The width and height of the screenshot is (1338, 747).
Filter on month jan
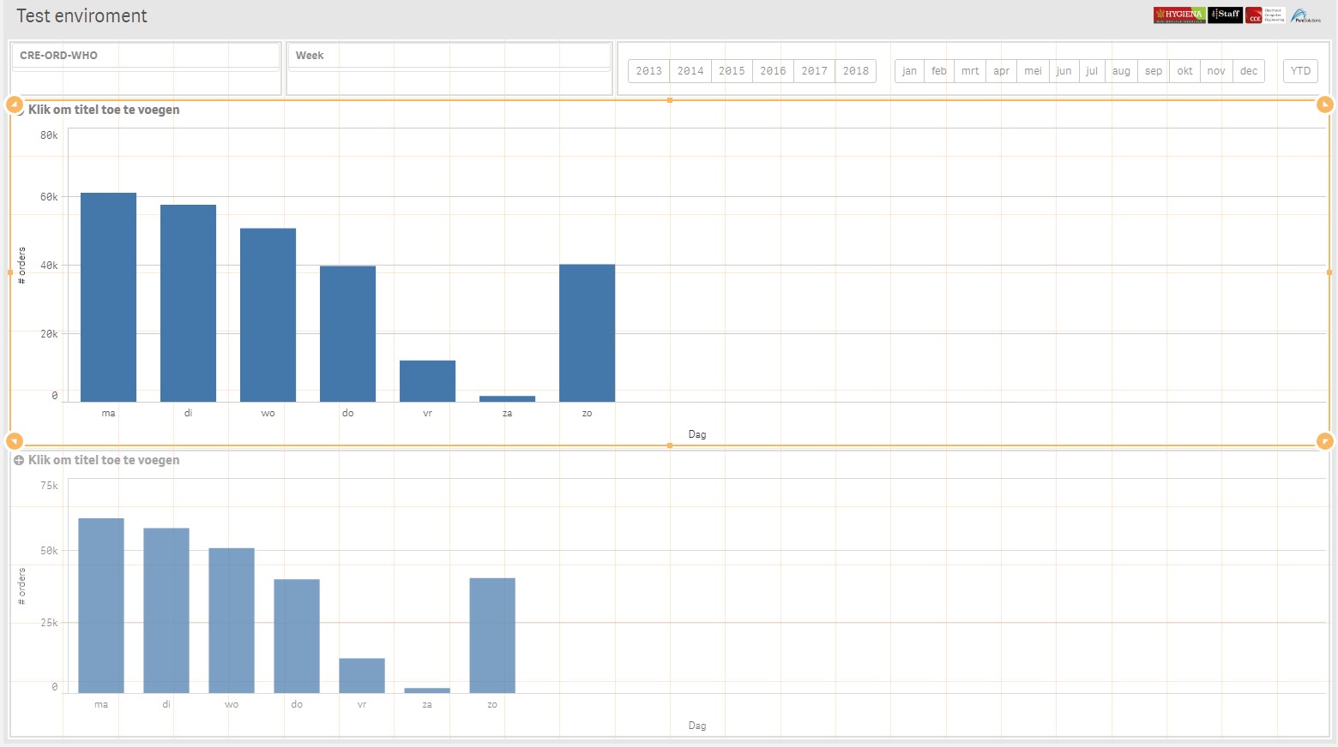pyautogui.click(x=909, y=71)
